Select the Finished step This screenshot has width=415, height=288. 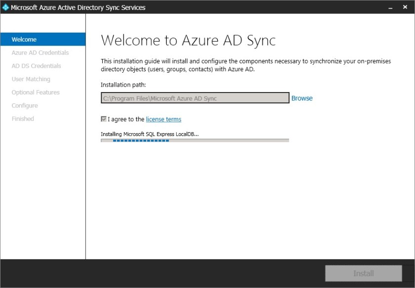pos(22,118)
